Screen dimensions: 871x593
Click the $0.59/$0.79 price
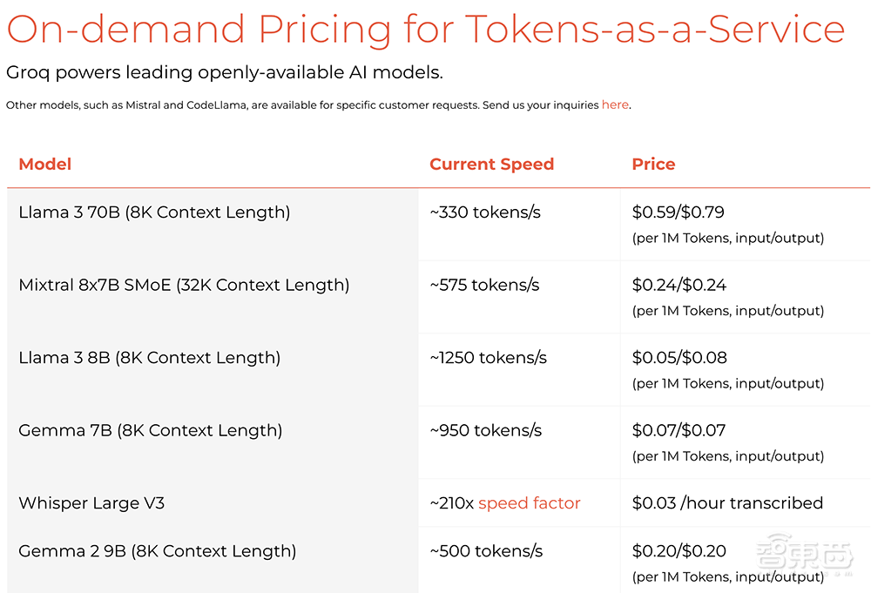[x=679, y=212]
